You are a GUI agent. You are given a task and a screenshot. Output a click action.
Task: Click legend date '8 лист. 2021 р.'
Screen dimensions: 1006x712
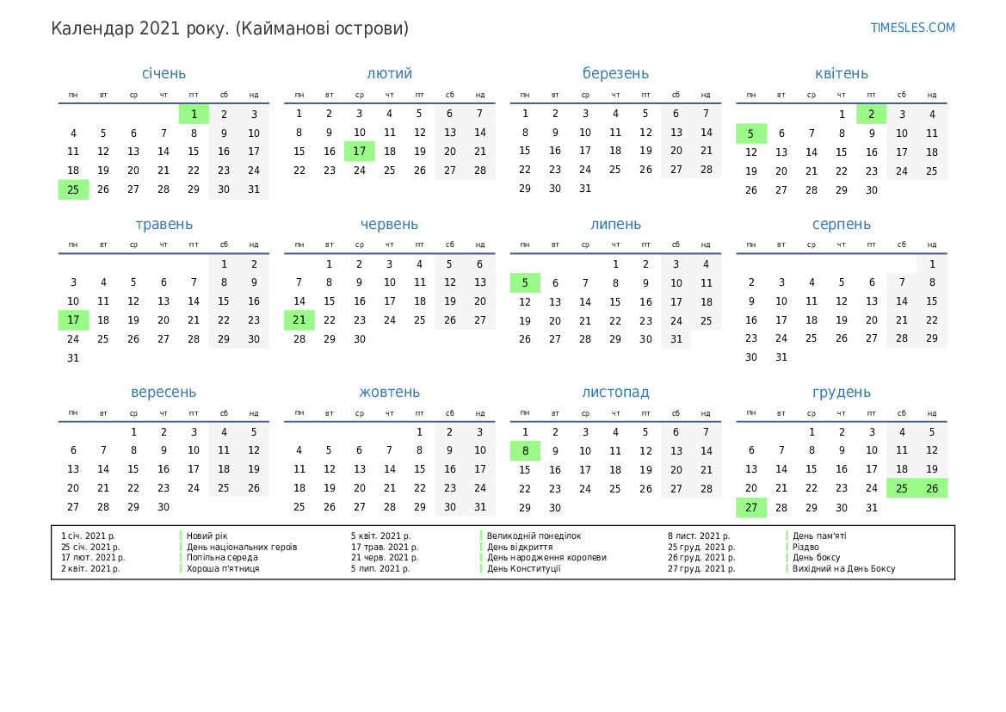(699, 536)
